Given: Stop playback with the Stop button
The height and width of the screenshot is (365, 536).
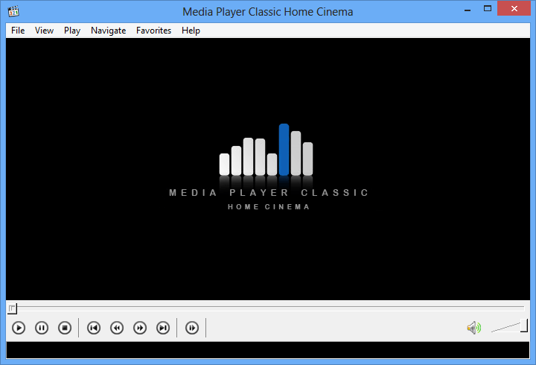Looking at the screenshot, I should coord(65,328).
